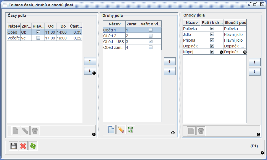Select the Oběd-zam... row
Image resolution: width=267 pixels, height=160 pixels.
114,47
